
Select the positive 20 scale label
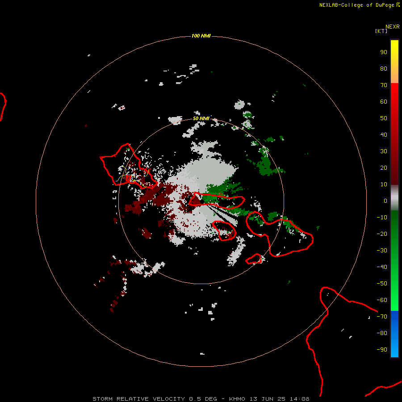[x=384, y=168]
